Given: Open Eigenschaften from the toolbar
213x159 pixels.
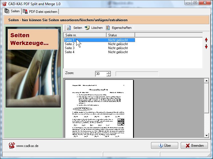Looking at the screenshot, I should 118,28.
